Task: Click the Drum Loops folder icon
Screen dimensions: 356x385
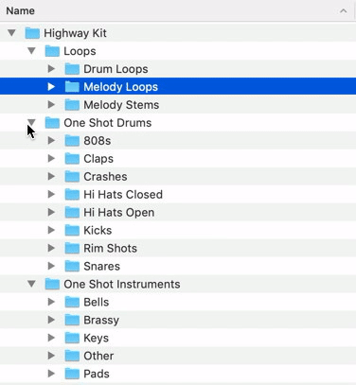Action: (72, 69)
